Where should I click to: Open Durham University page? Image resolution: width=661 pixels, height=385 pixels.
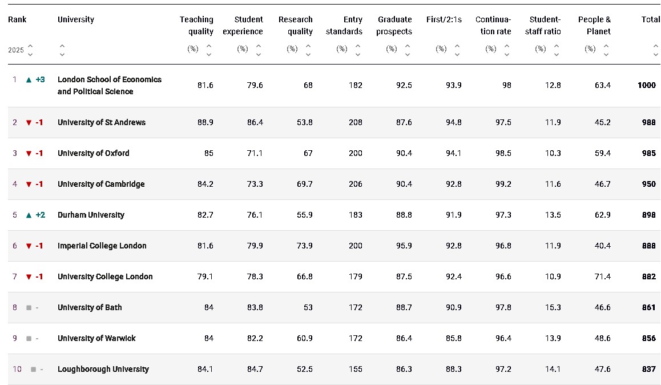91,215
